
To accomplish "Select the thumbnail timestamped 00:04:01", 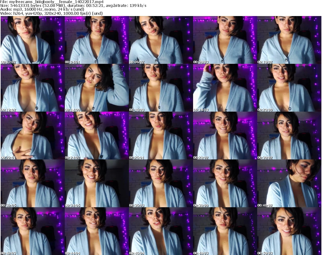I will [x=97, y=40].
